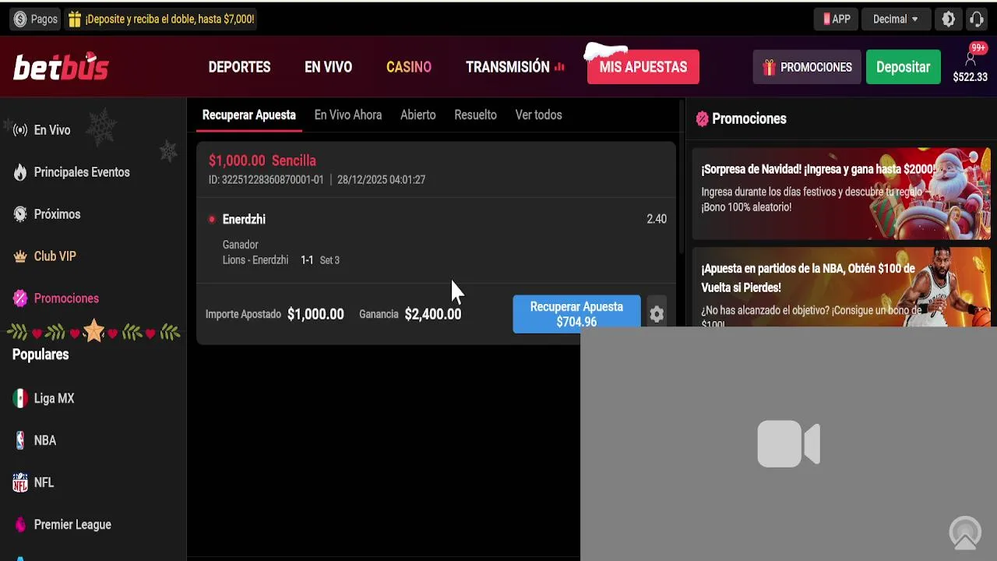Image resolution: width=997 pixels, height=561 pixels.
Task: Open Próximos in the sidebar
Action: (x=57, y=214)
